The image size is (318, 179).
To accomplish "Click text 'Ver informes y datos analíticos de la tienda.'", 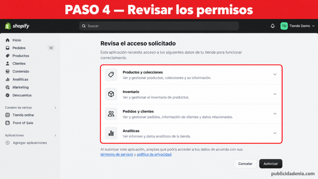I will coord(157,136).
